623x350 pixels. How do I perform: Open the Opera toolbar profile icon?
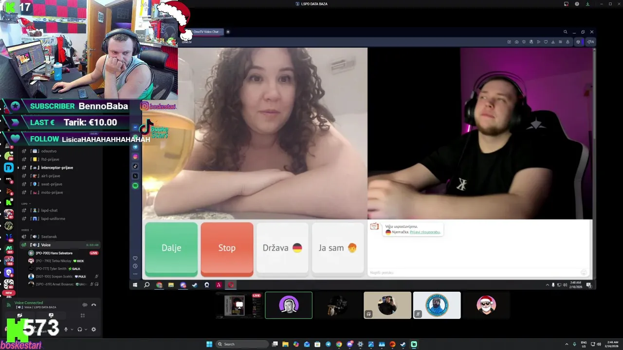coord(568,42)
